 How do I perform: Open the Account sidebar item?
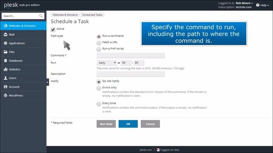[23, 87]
